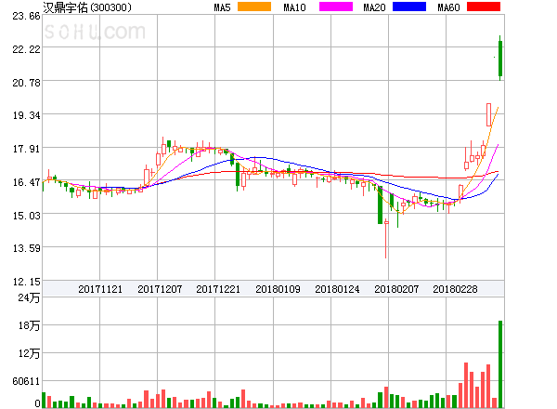Click the 20171221 date label

(x=218, y=289)
